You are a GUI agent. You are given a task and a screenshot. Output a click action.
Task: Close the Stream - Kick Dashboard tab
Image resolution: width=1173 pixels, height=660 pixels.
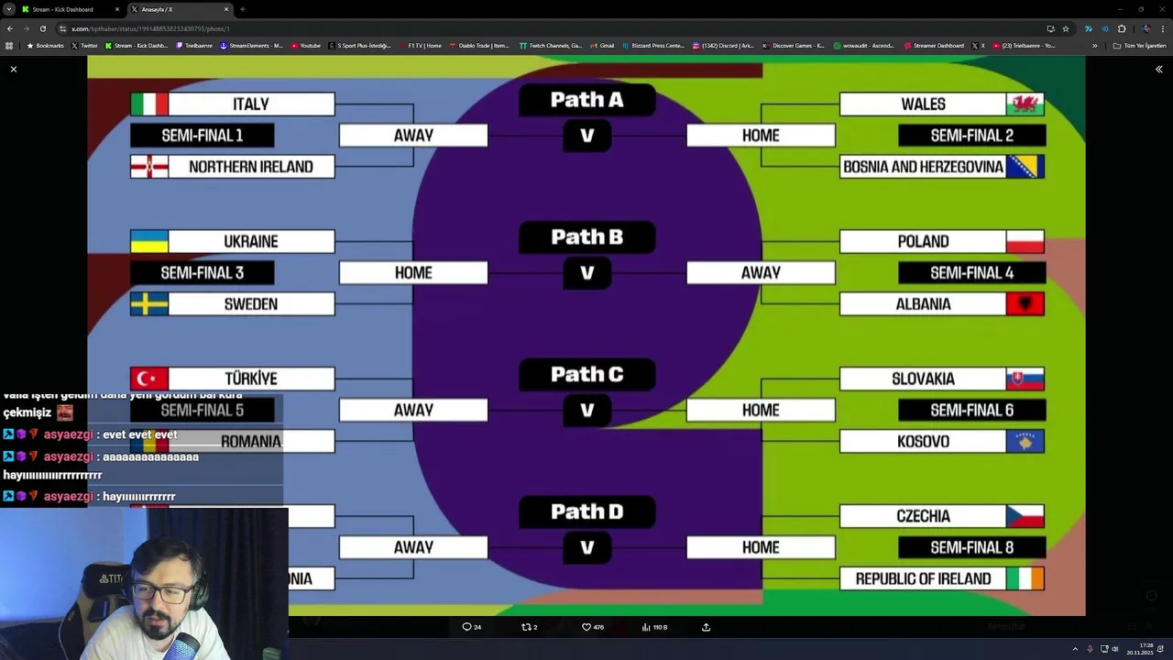[117, 9]
